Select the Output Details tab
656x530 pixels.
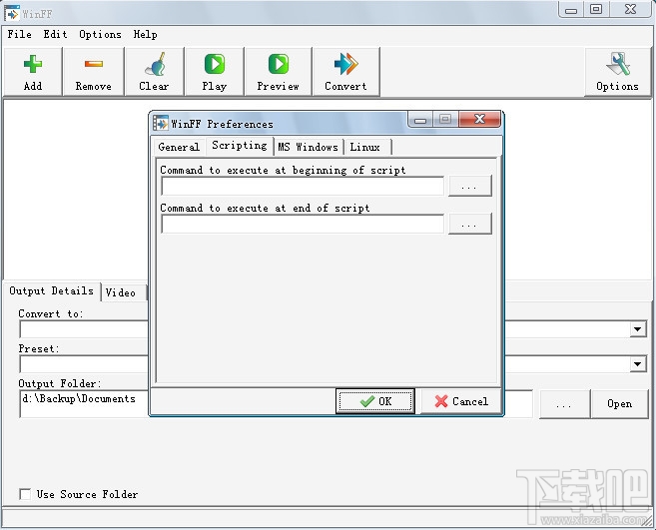pos(52,290)
